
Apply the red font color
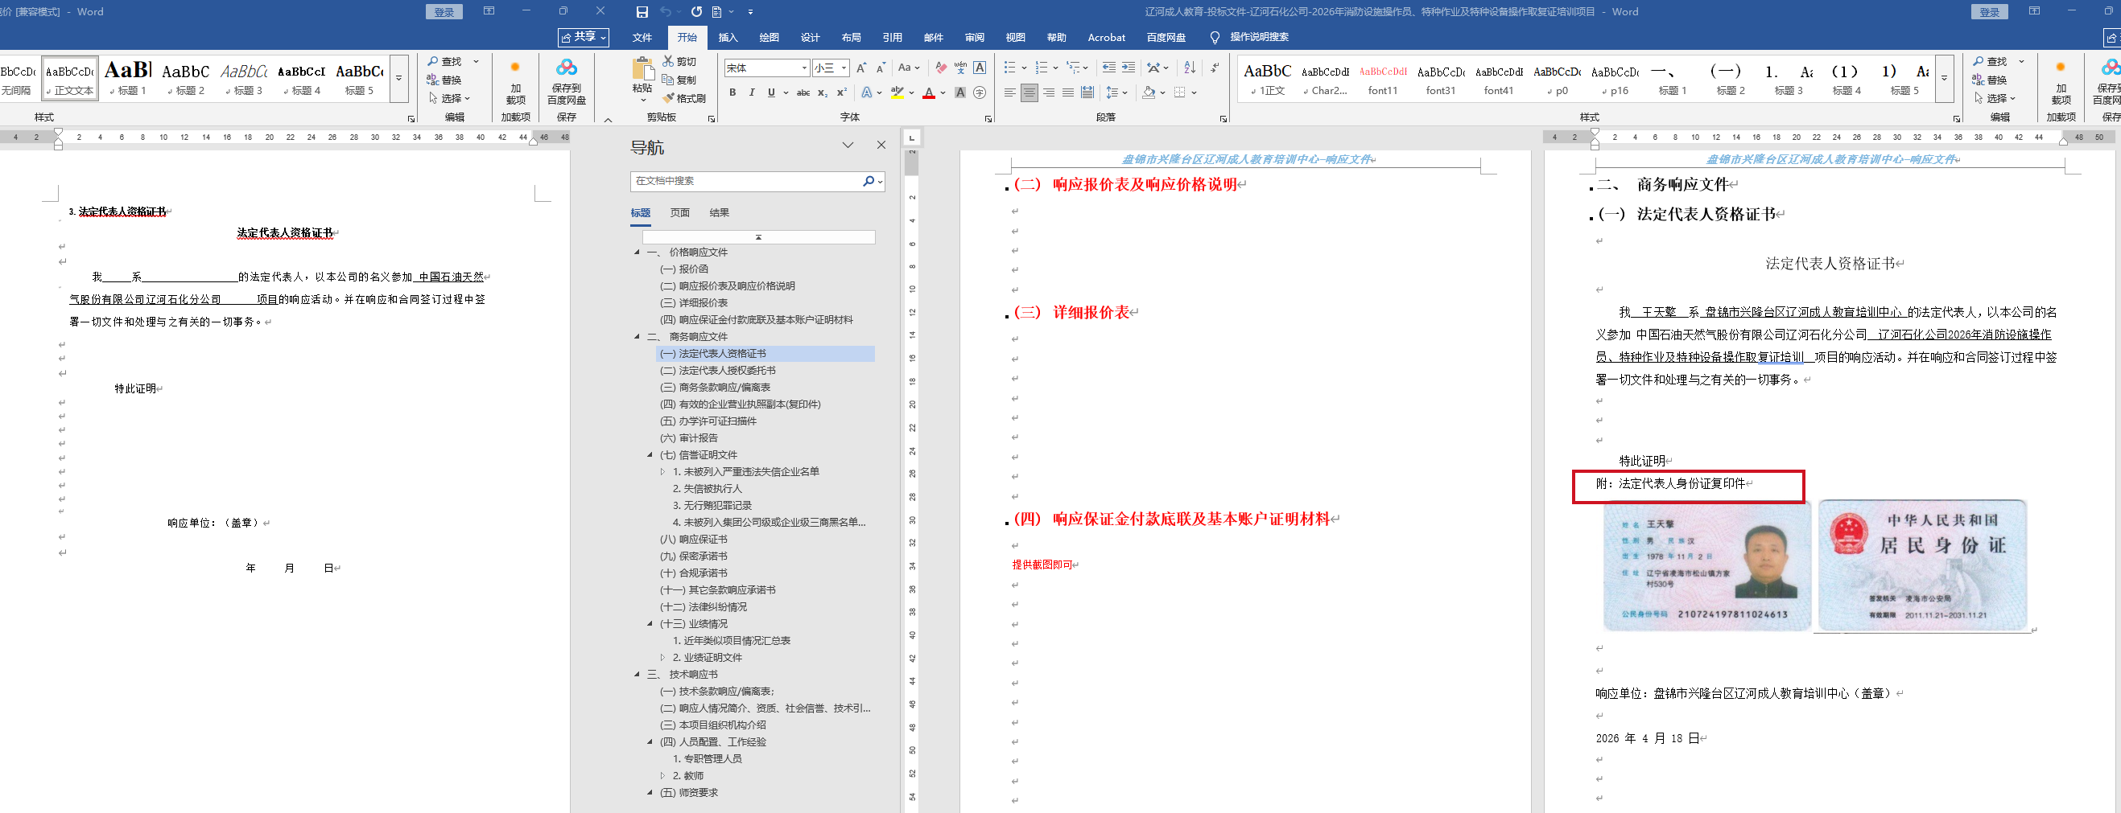pyautogui.click(x=929, y=93)
